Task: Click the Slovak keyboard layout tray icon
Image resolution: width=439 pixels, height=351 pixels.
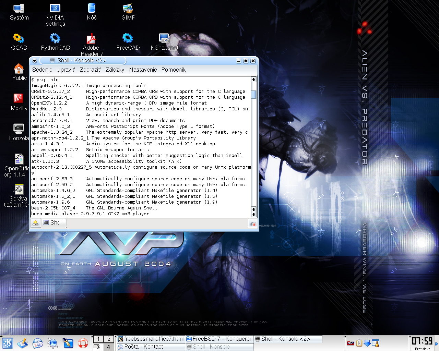Action: coord(351,343)
